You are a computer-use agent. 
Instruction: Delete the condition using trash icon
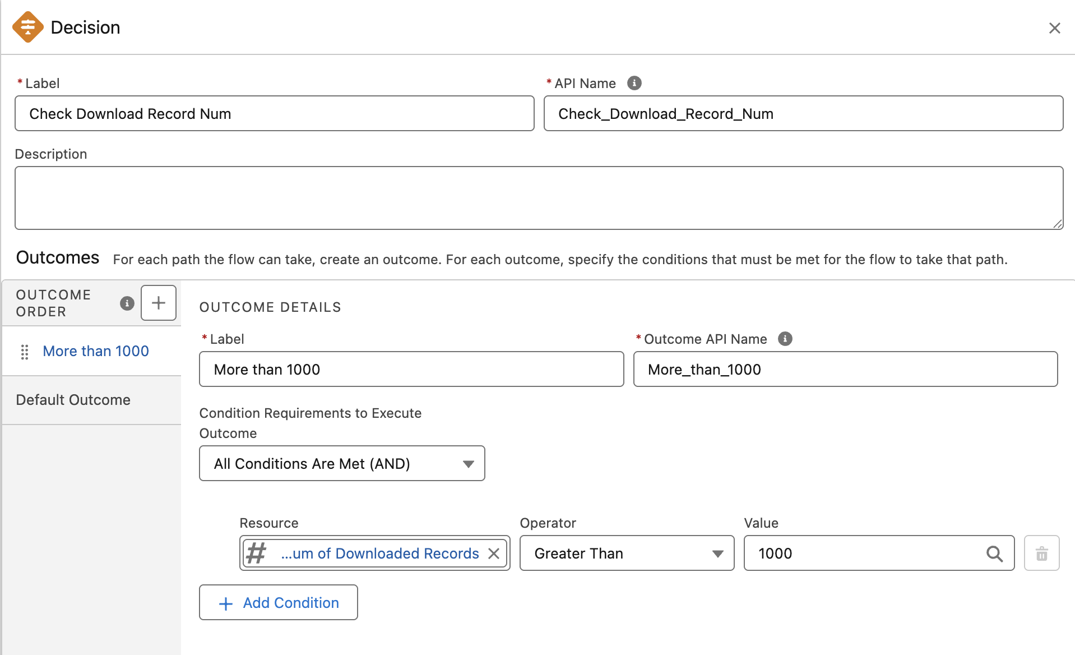[x=1041, y=553]
